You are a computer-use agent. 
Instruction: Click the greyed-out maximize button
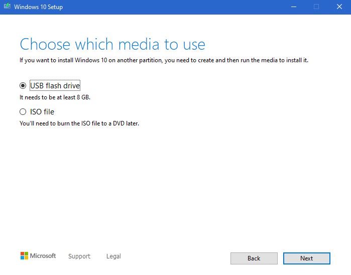tap(316, 7)
